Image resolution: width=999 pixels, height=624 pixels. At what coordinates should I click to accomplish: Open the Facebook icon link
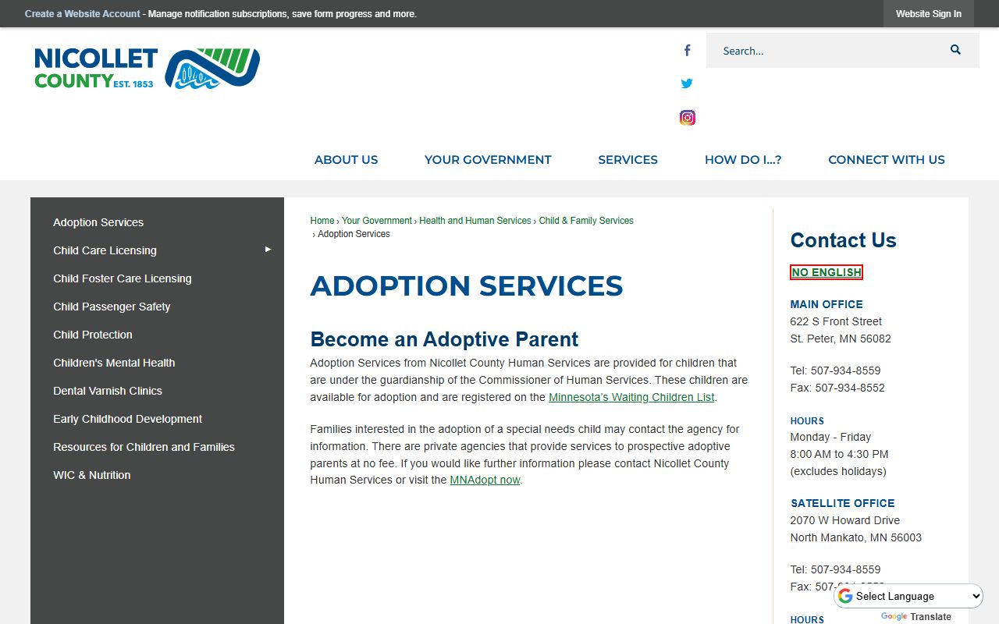[x=687, y=51]
